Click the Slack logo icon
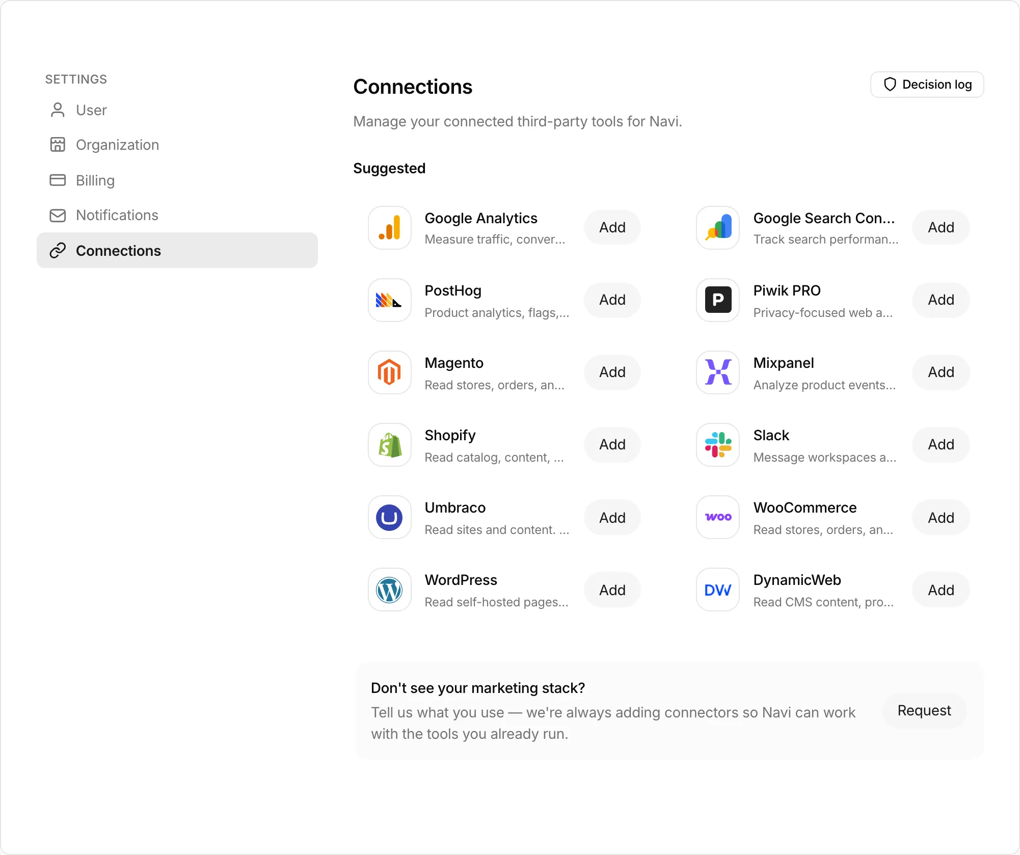The width and height of the screenshot is (1020, 855). [x=718, y=445]
